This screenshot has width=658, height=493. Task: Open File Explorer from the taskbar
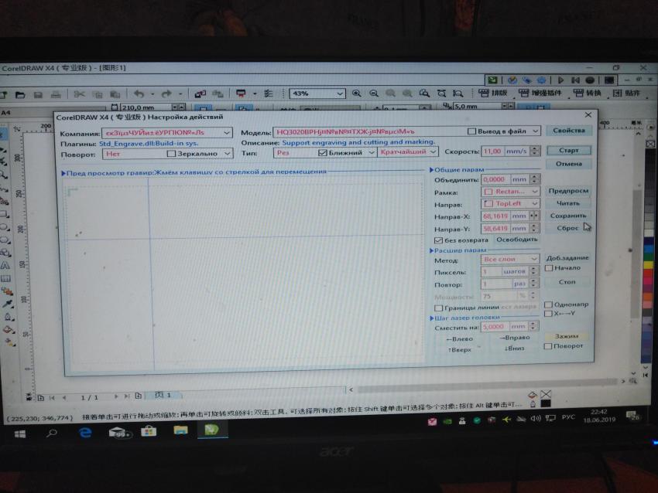(x=180, y=431)
